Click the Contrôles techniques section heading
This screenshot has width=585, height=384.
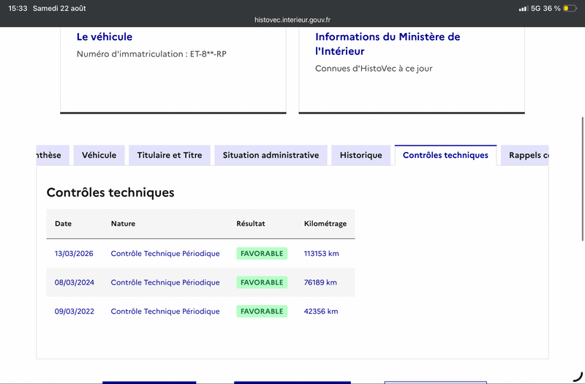tap(110, 192)
